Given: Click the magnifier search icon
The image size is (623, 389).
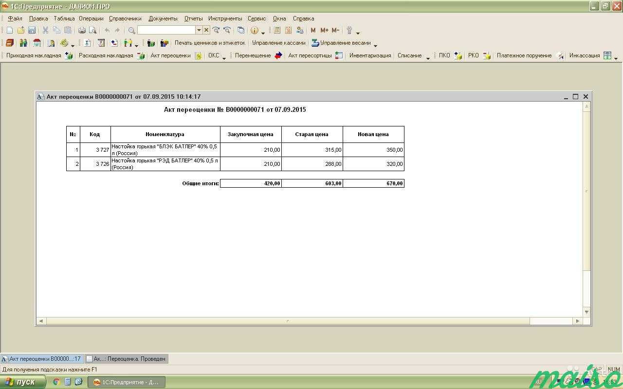Looking at the screenshot, I should pyautogui.click(x=131, y=30).
